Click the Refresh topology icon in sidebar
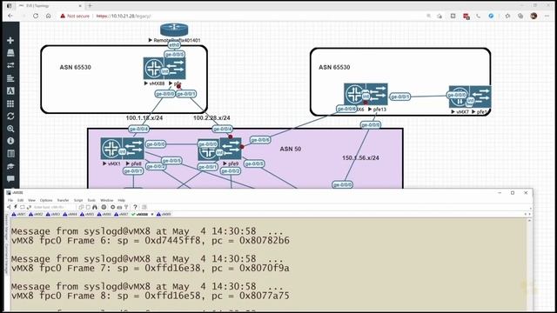The image size is (557, 313). (x=10, y=116)
